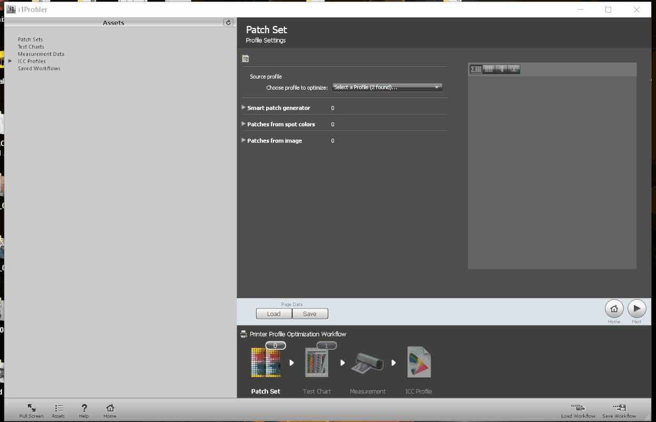Image resolution: width=656 pixels, height=422 pixels.
Task: Select the Patch Set workflow step icon
Action: 266,363
